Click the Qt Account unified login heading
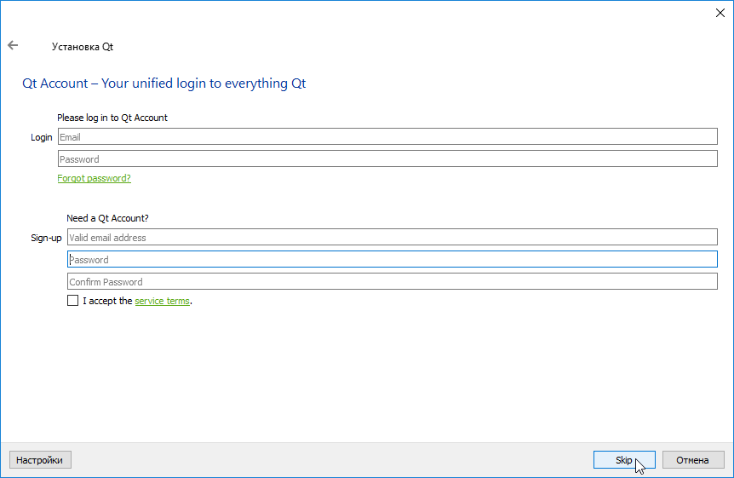Viewport: 734px width, 478px height. 163,84
